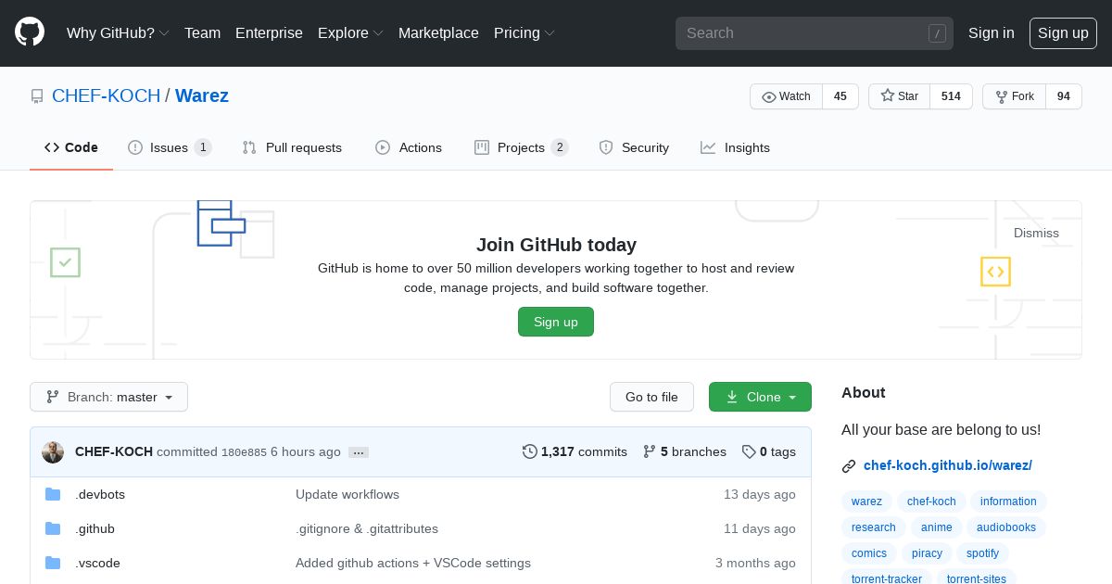Open the .github folder icon
Screen dimensions: 1112x584
tap(53, 528)
